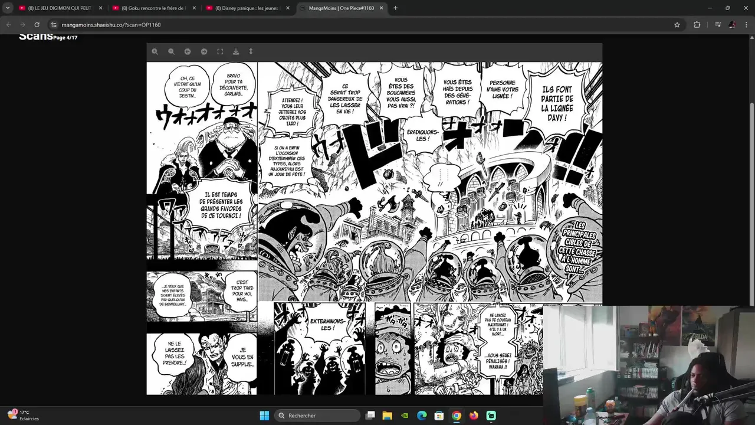The image size is (755, 425).
Task: Open Firefox from taskbar
Action: pyautogui.click(x=474, y=416)
